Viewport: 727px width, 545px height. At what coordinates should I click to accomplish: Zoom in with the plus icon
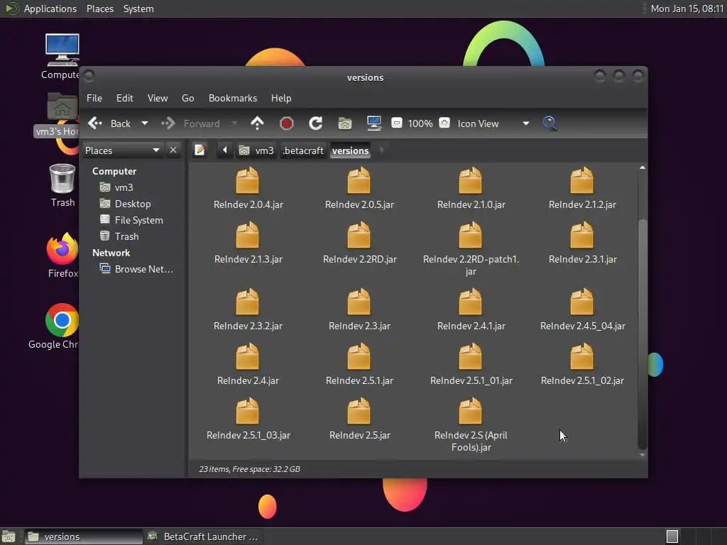pyautogui.click(x=444, y=123)
